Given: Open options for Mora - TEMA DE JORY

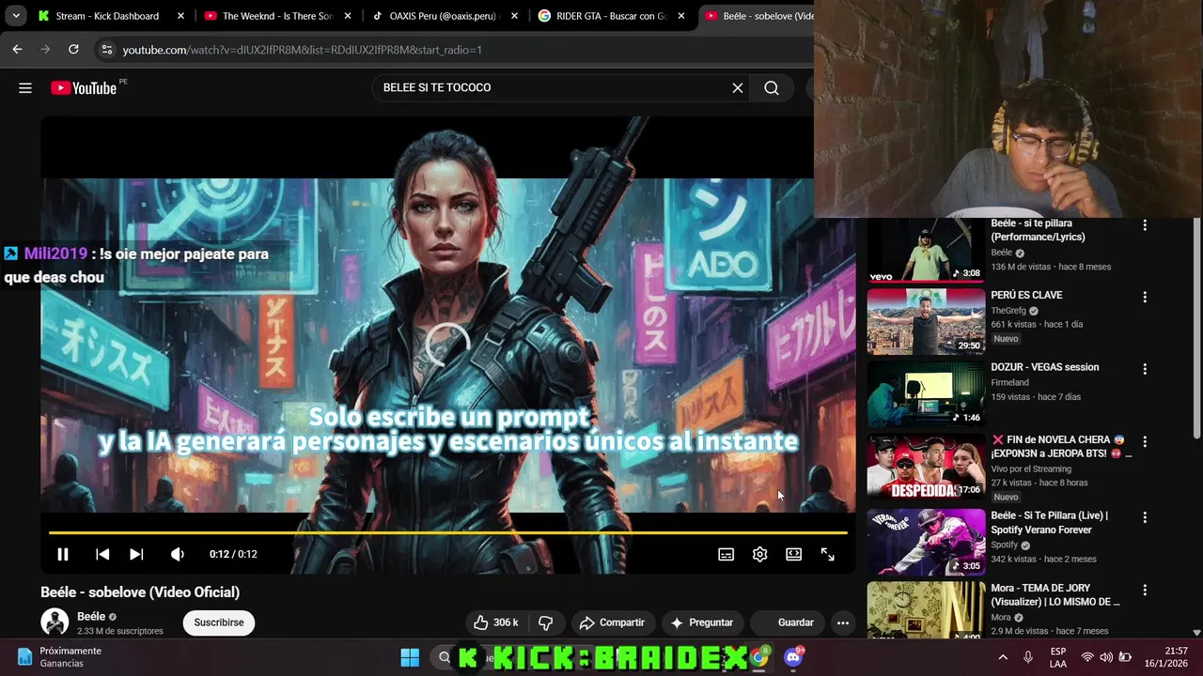Looking at the screenshot, I should (x=1145, y=590).
